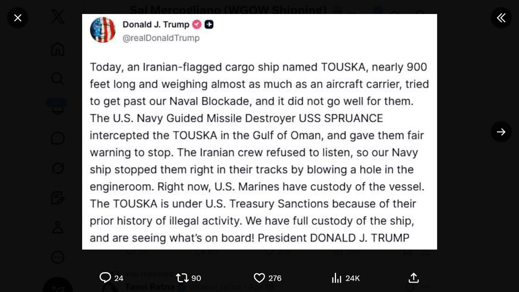
Task: Click the Truth Social post screenshot image
Action: click(x=259, y=132)
